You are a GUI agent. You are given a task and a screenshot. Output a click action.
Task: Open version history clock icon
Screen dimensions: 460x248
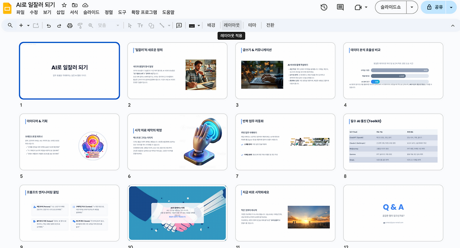pos(324,7)
